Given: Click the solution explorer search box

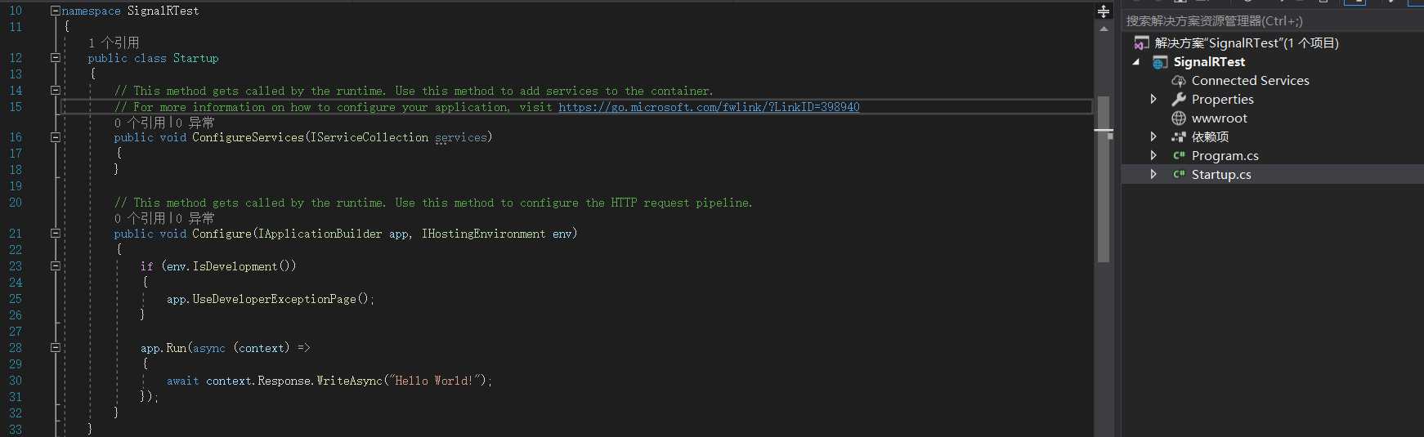Looking at the screenshot, I should tap(1271, 21).
